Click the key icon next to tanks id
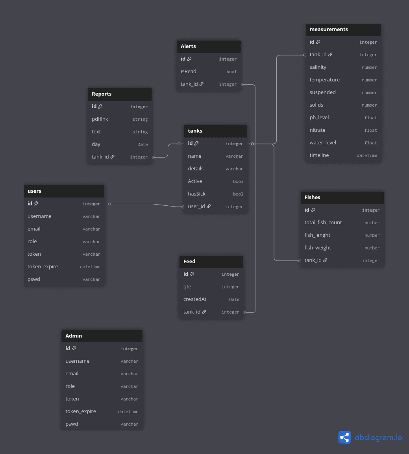 pyautogui.click(x=196, y=143)
